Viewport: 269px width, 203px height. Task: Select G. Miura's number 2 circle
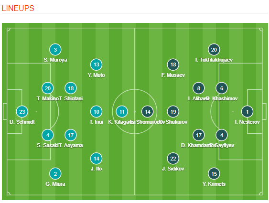[55, 174]
